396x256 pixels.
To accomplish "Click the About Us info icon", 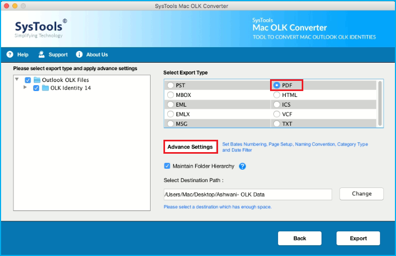I will [x=79, y=54].
